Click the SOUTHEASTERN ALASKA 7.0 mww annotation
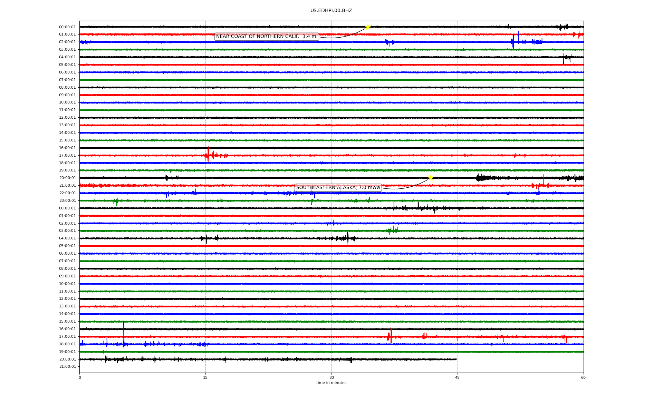 [338, 188]
